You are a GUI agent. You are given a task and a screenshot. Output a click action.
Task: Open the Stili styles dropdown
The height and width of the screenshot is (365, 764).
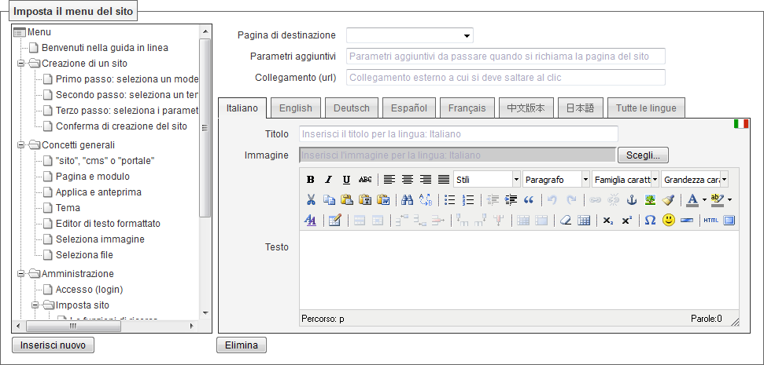click(x=487, y=179)
